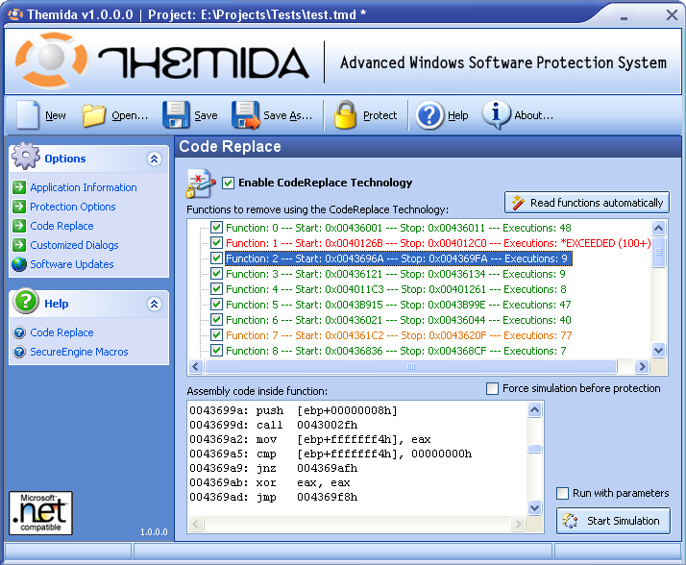Uncheck Function 0 checkbox
This screenshot has width=686, height=565.
click(x=216, y=228)
